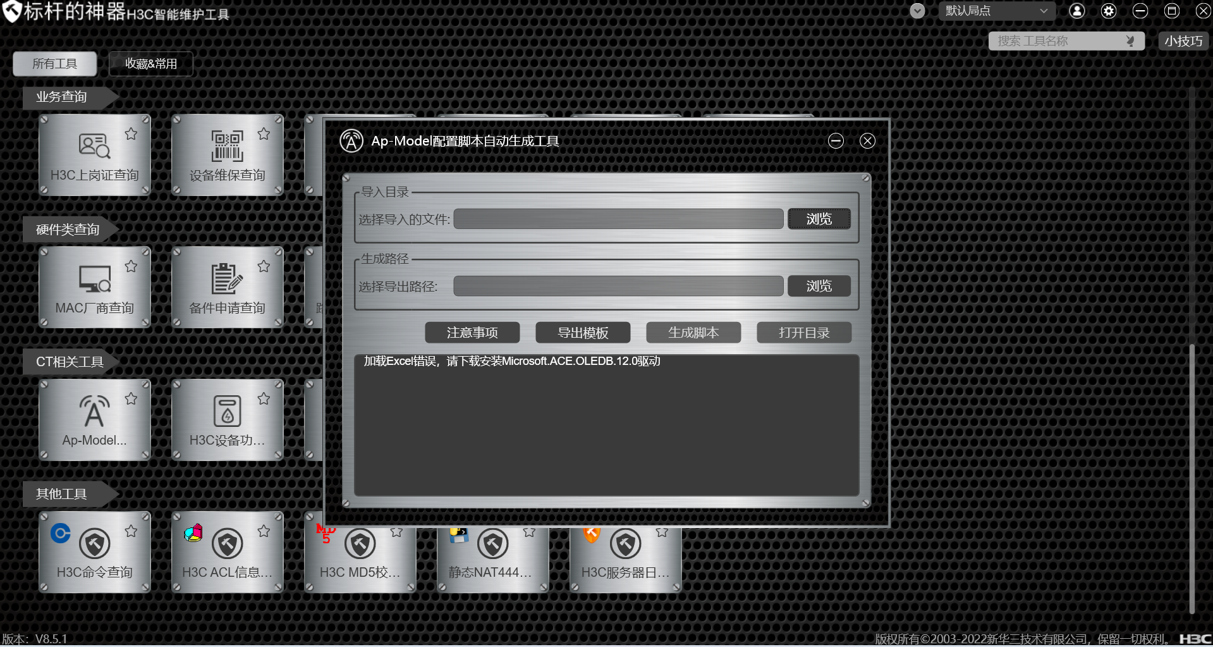Image resolution: width=1213 pixels, height=647 pixels.
Task: Browse for the import file
Action: coord(819,219)
